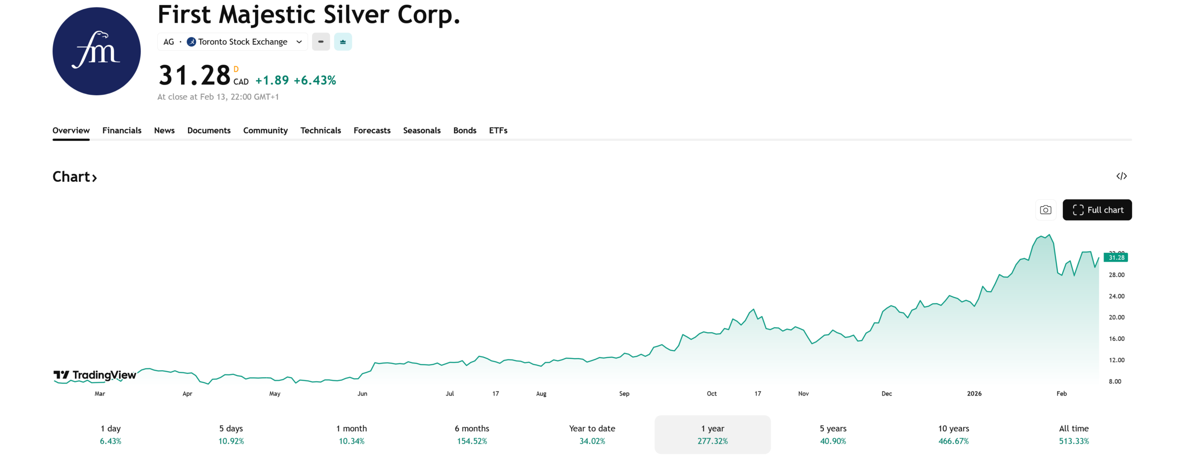The width and height of the screenshot is (1185, 471).
Task: Click the First Majestic Silver logo
Action: [96, 51]
